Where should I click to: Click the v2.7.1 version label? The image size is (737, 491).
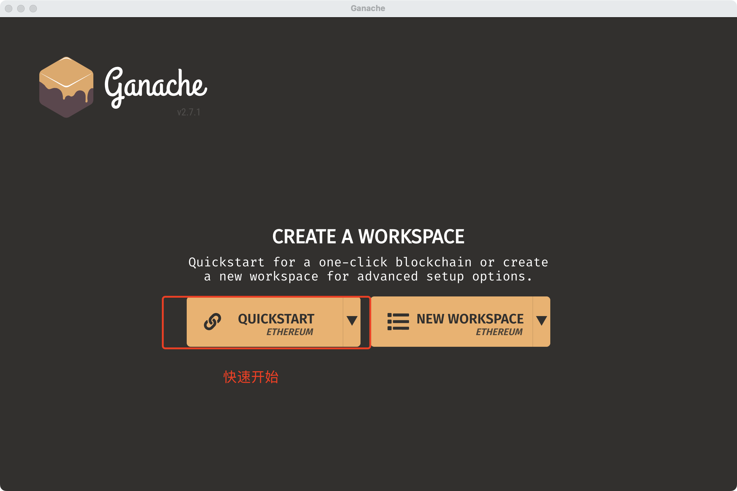tap(189, 112)
